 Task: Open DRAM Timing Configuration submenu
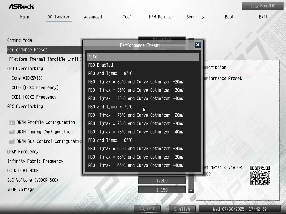[44, 132]
